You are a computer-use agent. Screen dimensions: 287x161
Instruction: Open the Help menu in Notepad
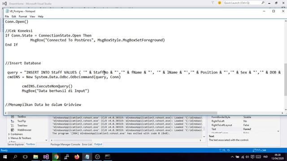coord(41,17)
